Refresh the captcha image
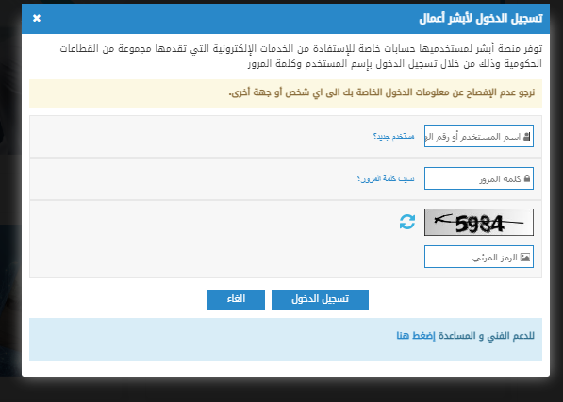563x402 pixels. [x=407, y=222]
